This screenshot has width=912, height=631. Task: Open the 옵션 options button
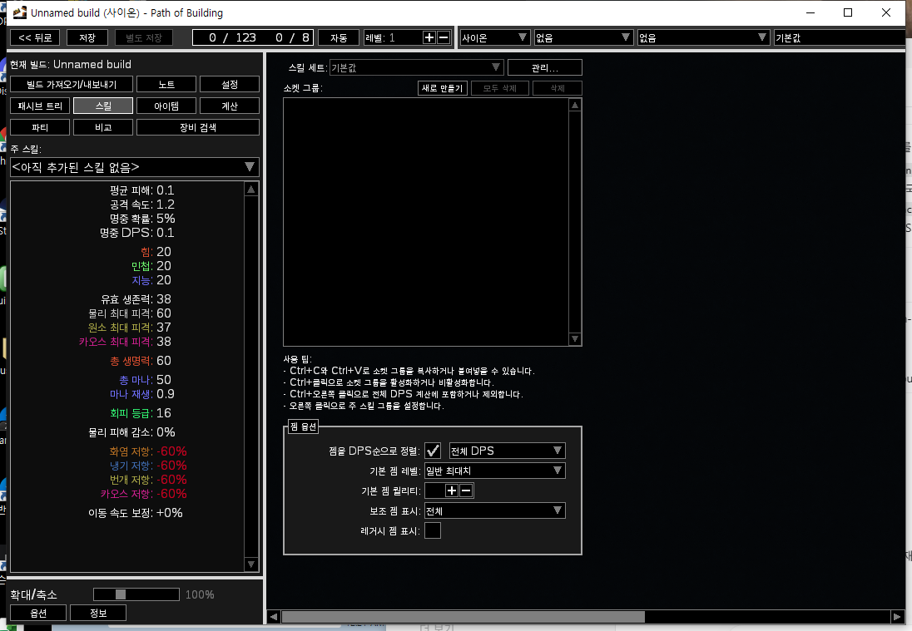38,613
